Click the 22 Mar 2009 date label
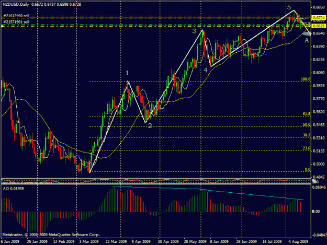The image size is (327, 245). (116, 242)
